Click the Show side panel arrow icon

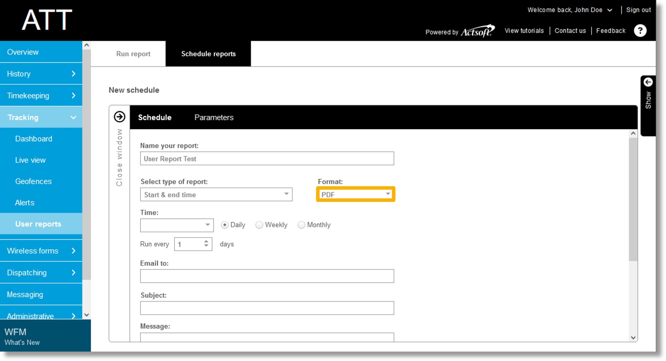[647, 82]
